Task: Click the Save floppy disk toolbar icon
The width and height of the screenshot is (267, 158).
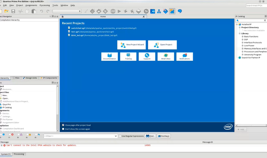Action: tap(13, 11)
